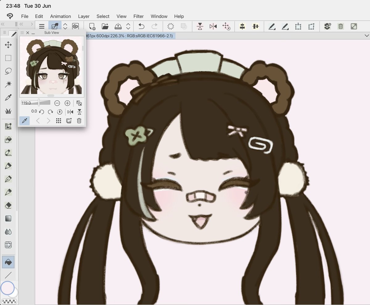Zoom in in Sub View
Viewport: 370px width, 305px height.
point(67,103)
